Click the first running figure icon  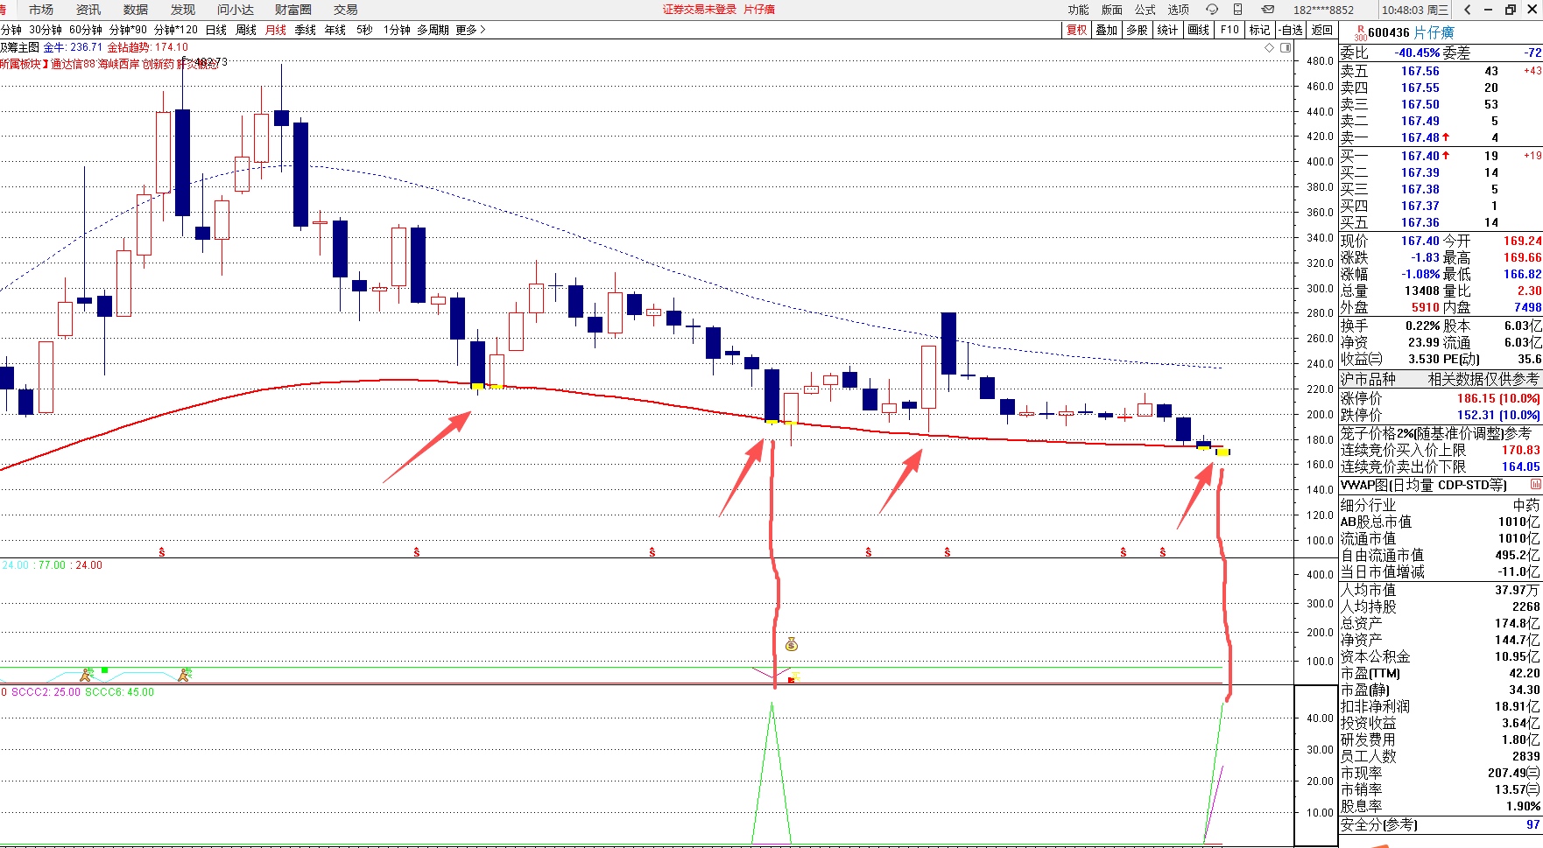tap(86, 674)
